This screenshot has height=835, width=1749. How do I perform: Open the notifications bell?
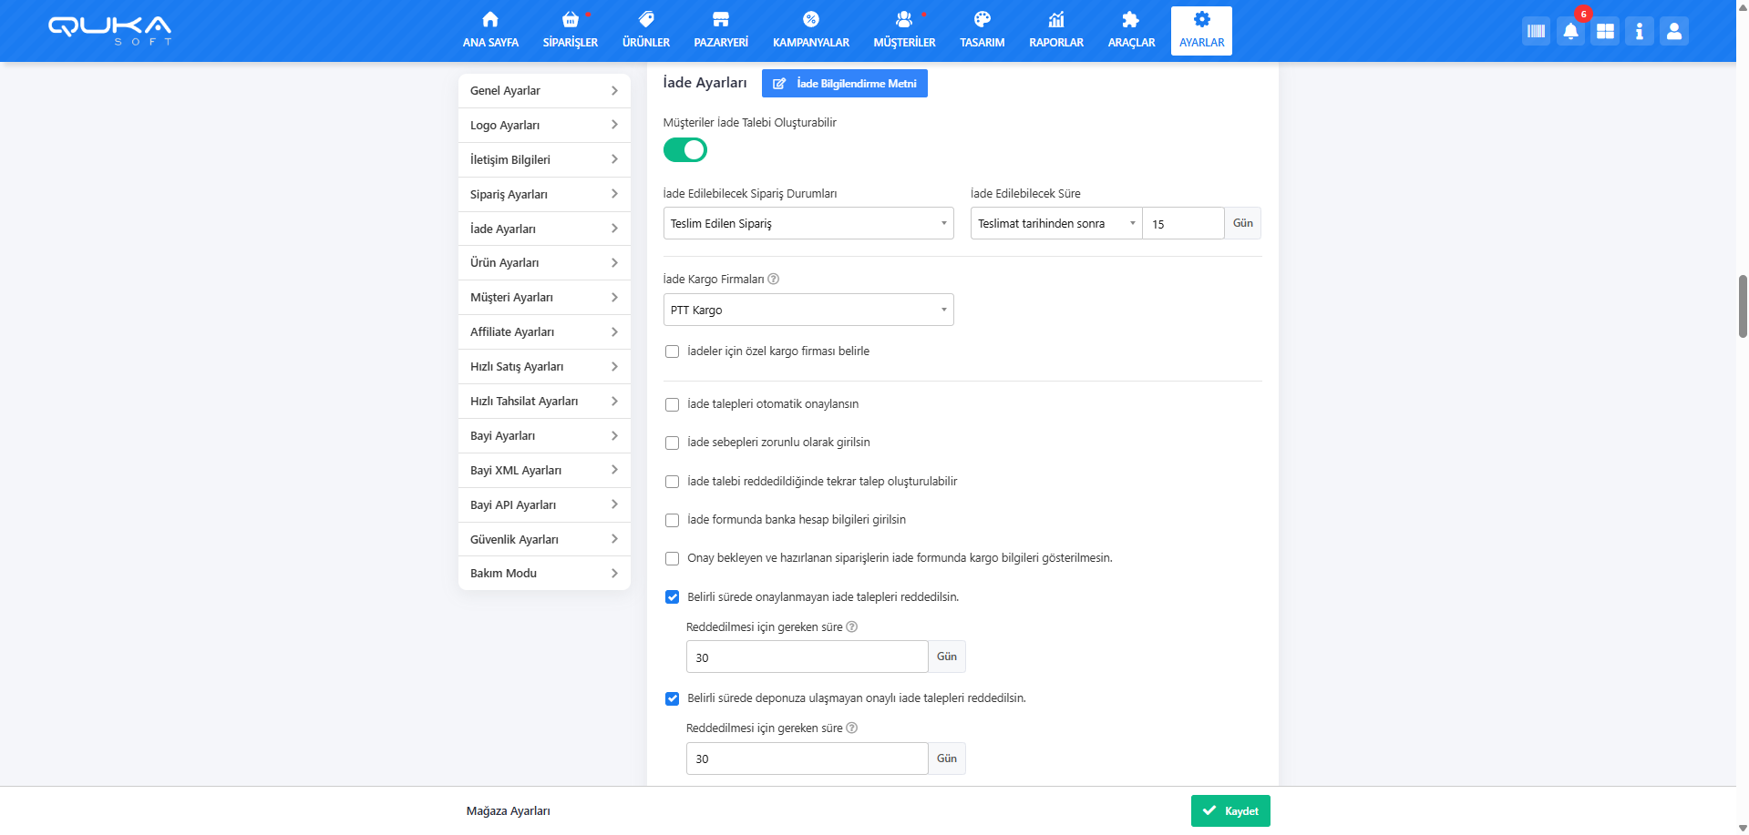[x=1570, y=31]
